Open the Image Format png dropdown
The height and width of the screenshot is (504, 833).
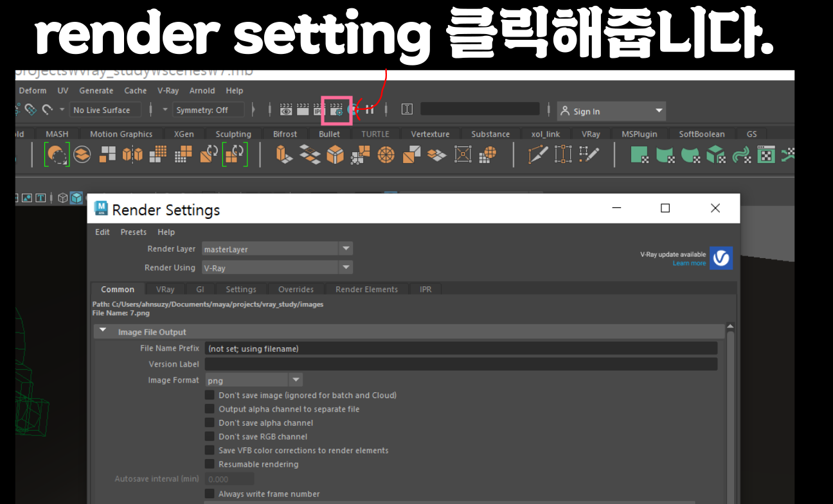click(x=253, y=380)
